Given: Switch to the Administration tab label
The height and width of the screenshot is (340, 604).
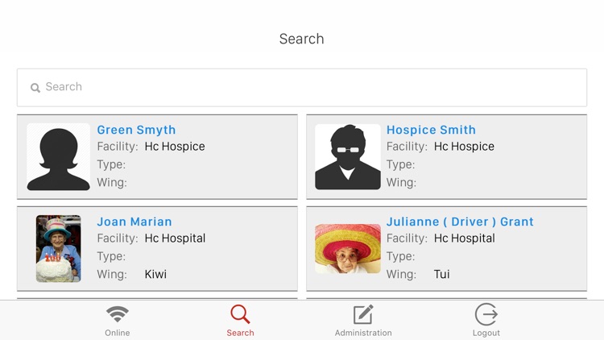Looking at the screenshot, I should coord(363,333).
